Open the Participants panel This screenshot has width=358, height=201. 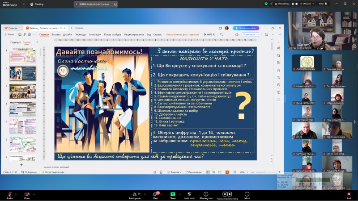[135, 194]
